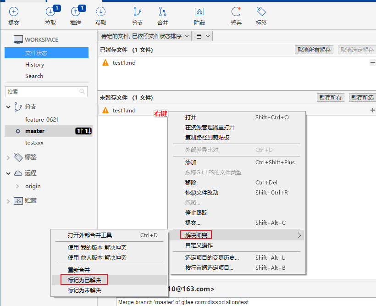The height and width of the screenshot is (306, 376).
Task: Expand the 标签 section in sidebar
Action: [8, 157]
